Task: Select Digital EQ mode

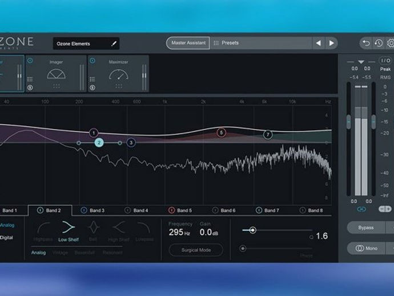Action: (x=6, y=237)
